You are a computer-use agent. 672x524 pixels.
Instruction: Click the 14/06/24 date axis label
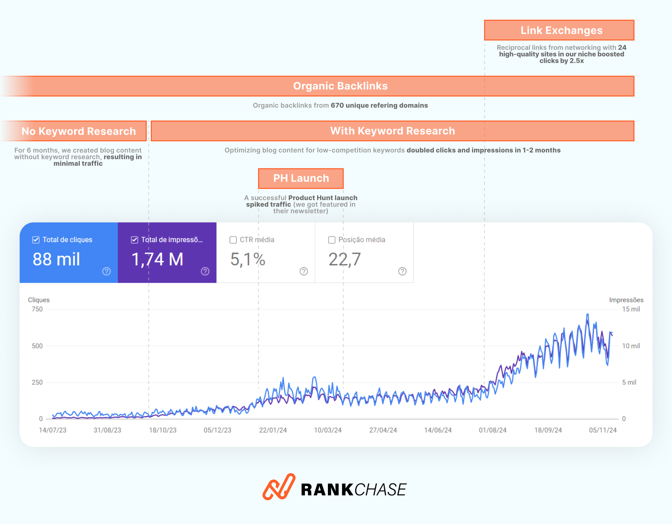pyautogui.click(x=438, y=430)
